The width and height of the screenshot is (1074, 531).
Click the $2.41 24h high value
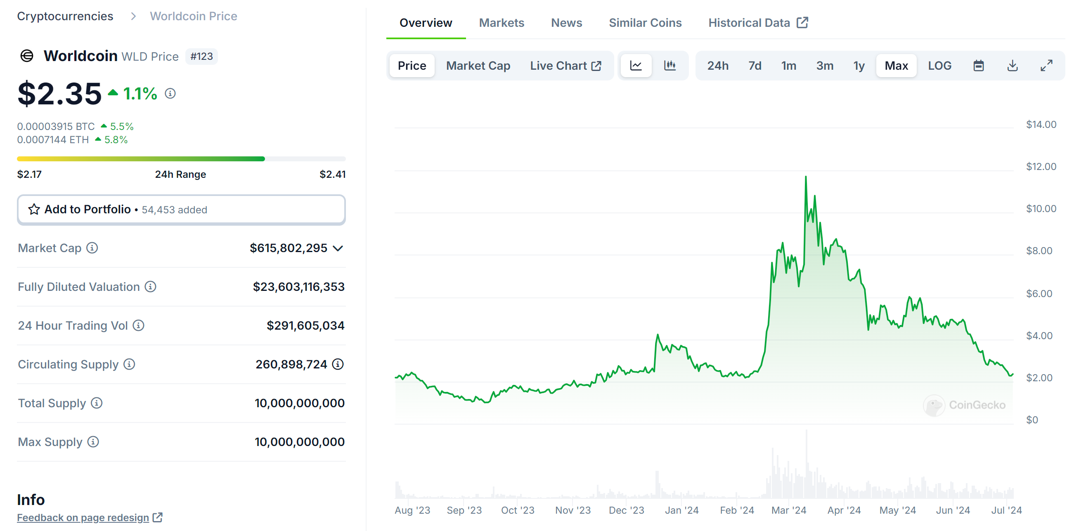pos(332,174)
